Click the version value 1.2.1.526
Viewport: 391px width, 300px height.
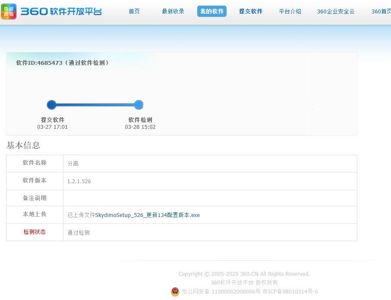click(x=79, y=181)
